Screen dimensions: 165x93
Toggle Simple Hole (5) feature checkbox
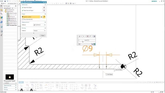point(7,22)
